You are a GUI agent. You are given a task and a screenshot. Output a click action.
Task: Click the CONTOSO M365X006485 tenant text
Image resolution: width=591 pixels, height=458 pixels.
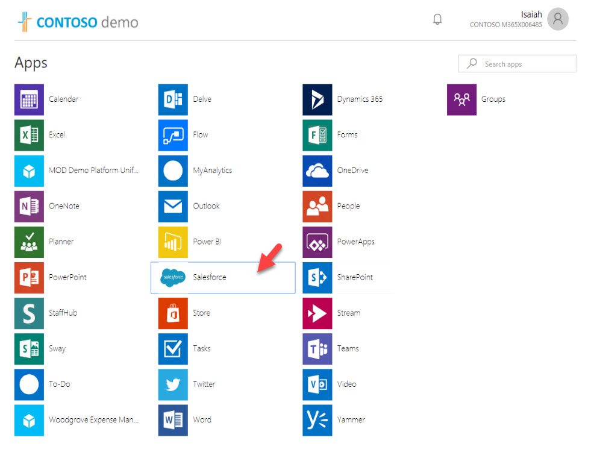point(506,25)
